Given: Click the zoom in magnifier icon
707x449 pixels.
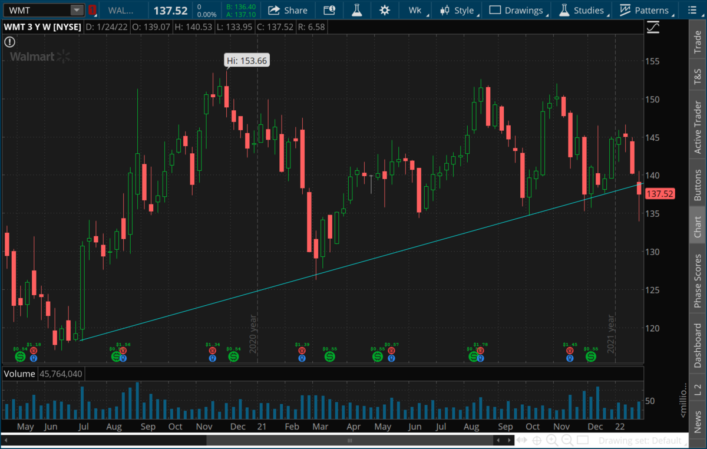Looking at the screenshot, I should pyautogui.click(x=552, y=440).
